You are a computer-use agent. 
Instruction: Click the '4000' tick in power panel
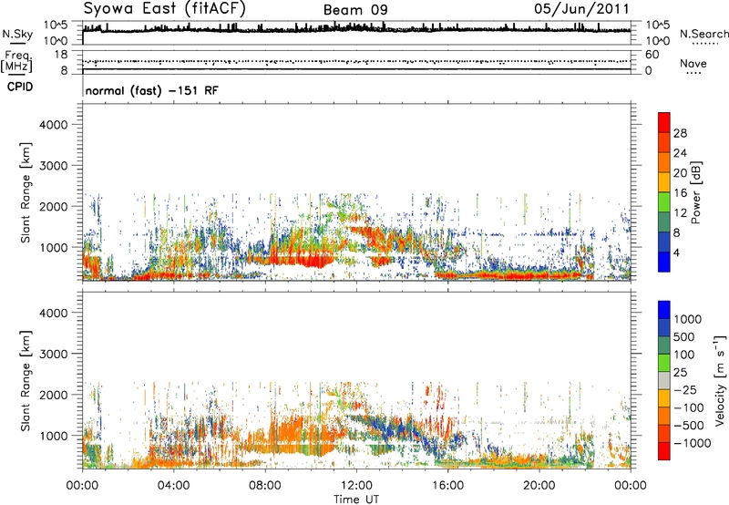(54, 125)
